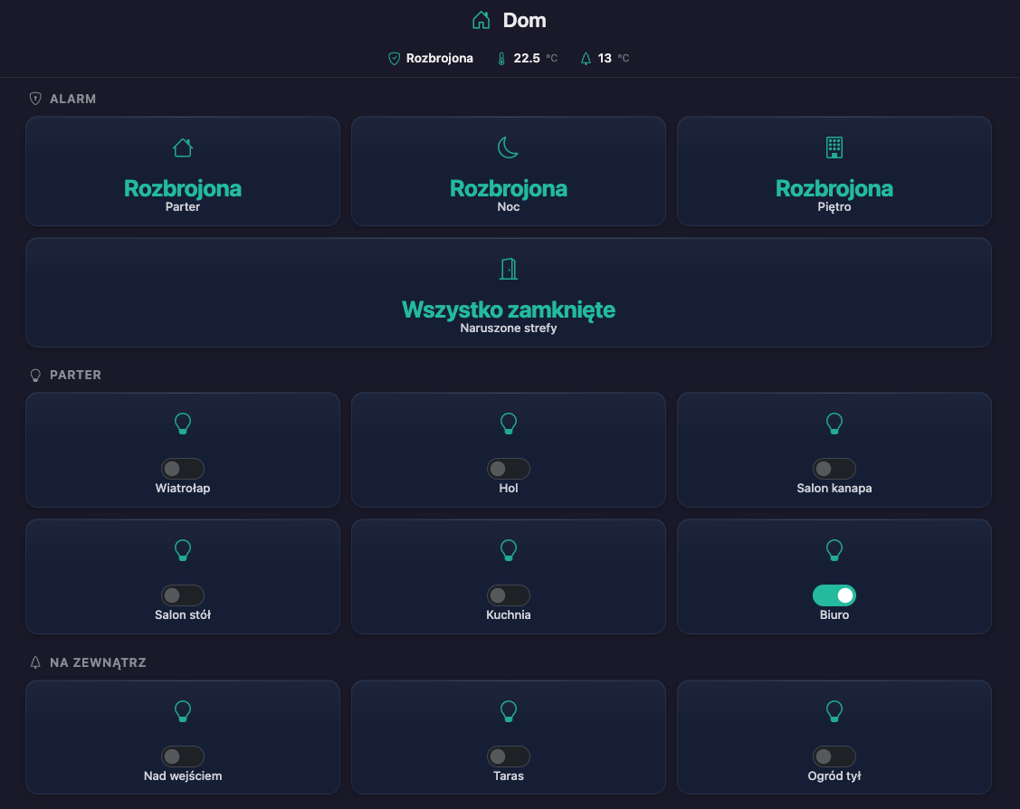The width and height of the screenshot is (1020, 809).
Task: Click the building icon on Piętro alarm card
Action: pos(834,148)
